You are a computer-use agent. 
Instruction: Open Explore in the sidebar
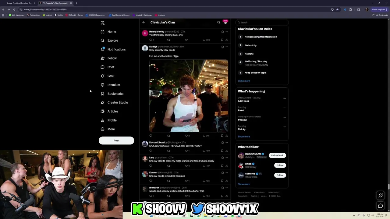coord(109,40)
